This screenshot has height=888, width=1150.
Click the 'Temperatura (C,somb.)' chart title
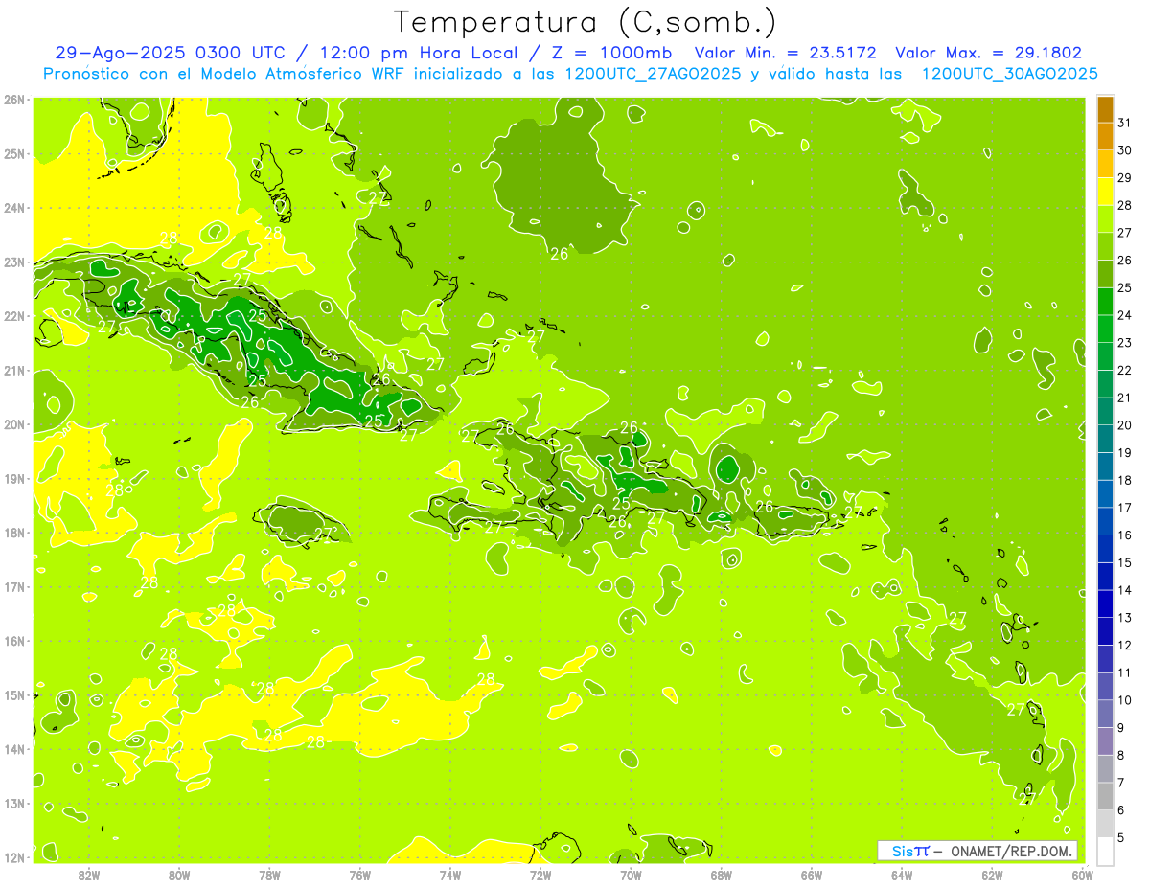pos(586,22)
